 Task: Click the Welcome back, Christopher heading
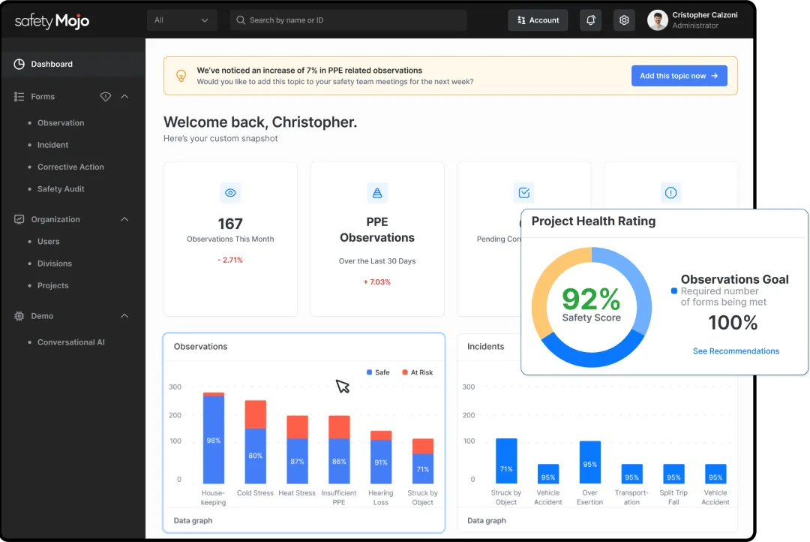point(260,122)
